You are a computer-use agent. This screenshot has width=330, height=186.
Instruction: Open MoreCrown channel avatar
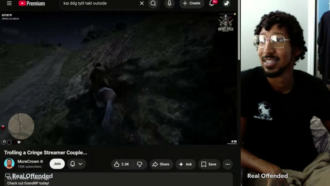(x=9, y=164)
